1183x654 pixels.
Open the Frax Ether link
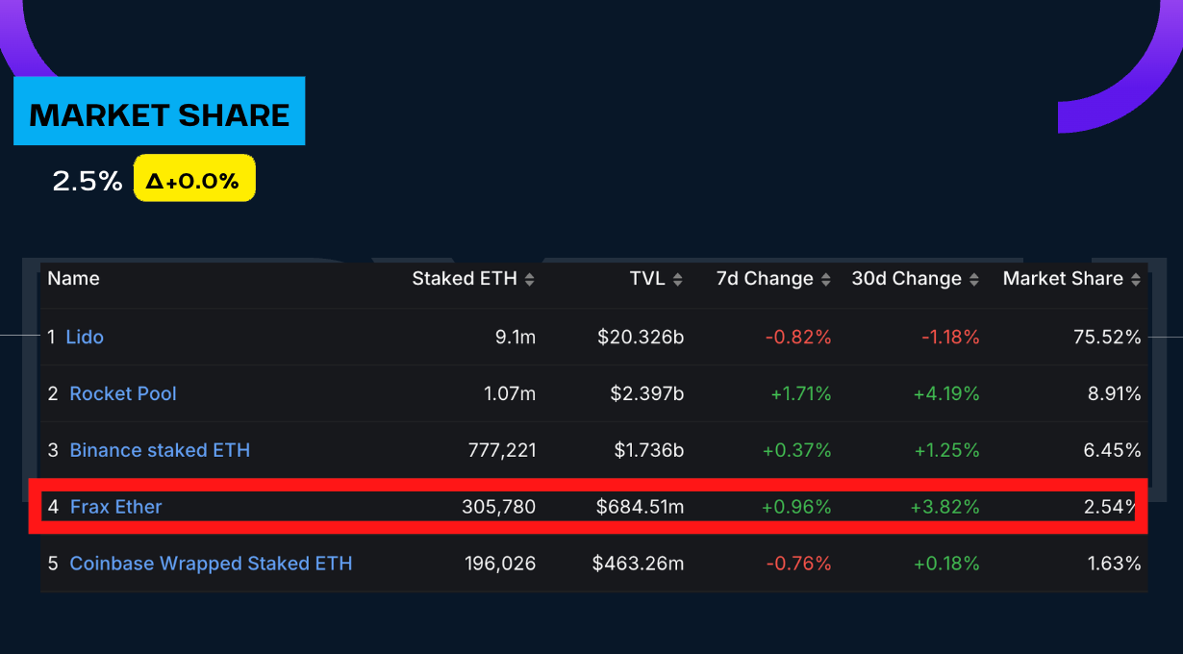pyautogui.click(x=115, y=507)
